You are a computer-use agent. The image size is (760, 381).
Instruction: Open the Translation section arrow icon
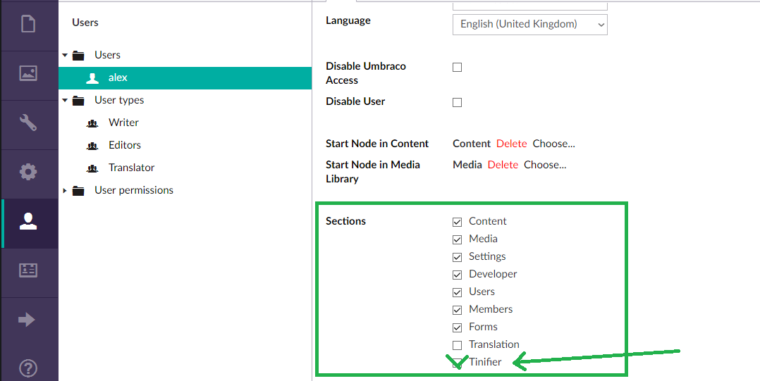tap(27, 320)
